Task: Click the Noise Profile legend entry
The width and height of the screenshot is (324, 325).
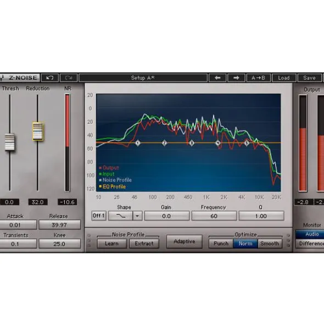Action: (x=115, y=180)
